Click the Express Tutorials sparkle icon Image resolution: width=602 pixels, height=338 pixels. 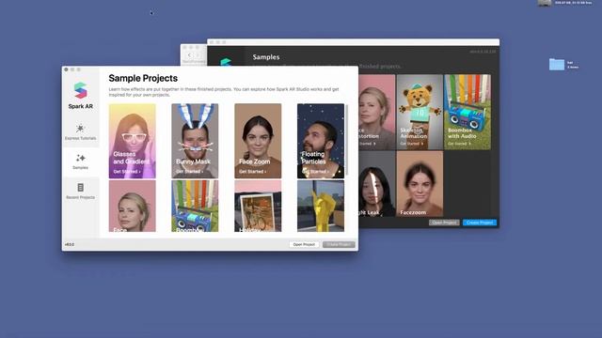coord(80,129)
